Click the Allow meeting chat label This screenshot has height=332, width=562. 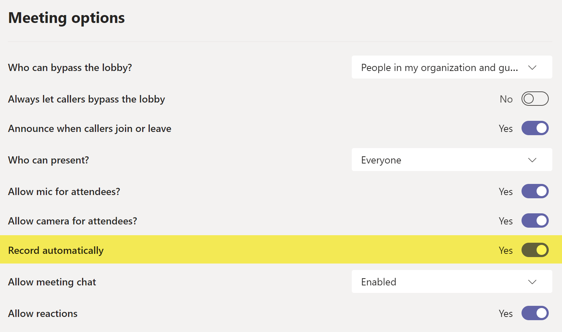coord(52,282)
